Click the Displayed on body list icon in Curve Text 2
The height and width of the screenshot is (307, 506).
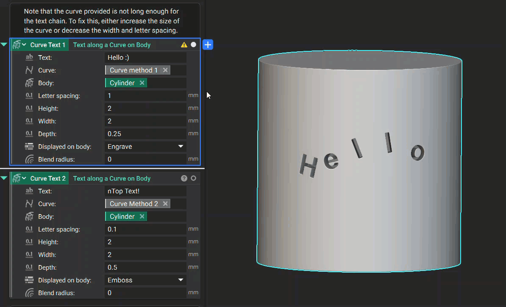[29, 280]
